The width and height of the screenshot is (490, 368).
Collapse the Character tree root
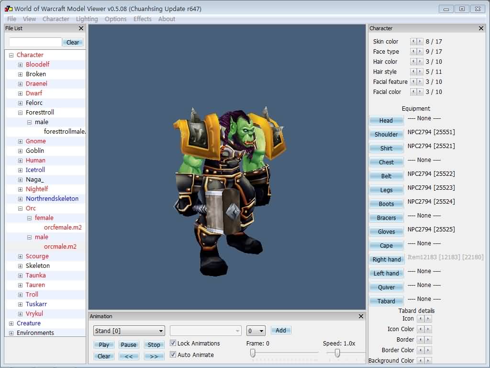point(11,55)
